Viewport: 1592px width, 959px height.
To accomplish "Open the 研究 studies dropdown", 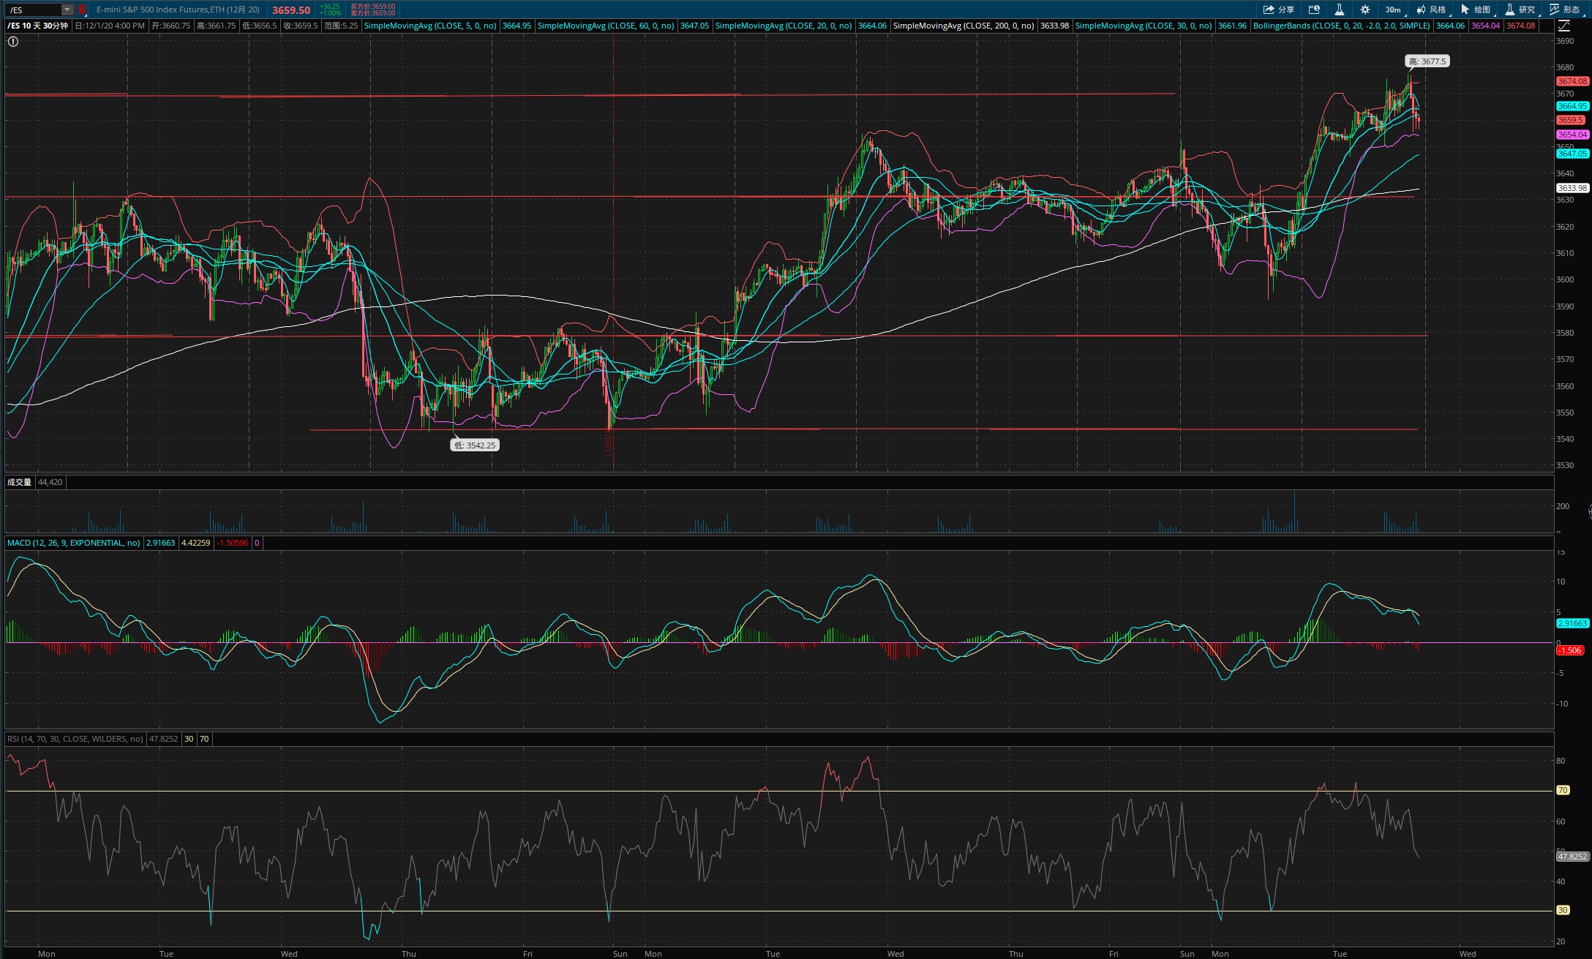I will tap(1520, 10).
